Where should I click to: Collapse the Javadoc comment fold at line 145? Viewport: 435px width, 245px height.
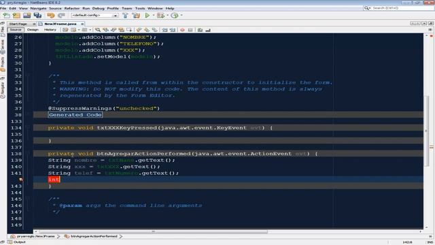pyautogui.click(x=28, y=199)
